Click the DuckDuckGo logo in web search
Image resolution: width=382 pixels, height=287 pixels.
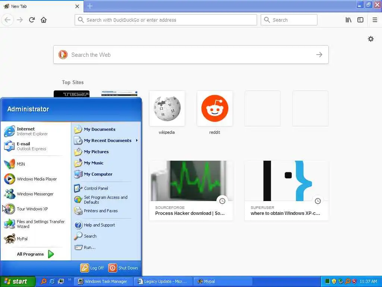point(63,55)
